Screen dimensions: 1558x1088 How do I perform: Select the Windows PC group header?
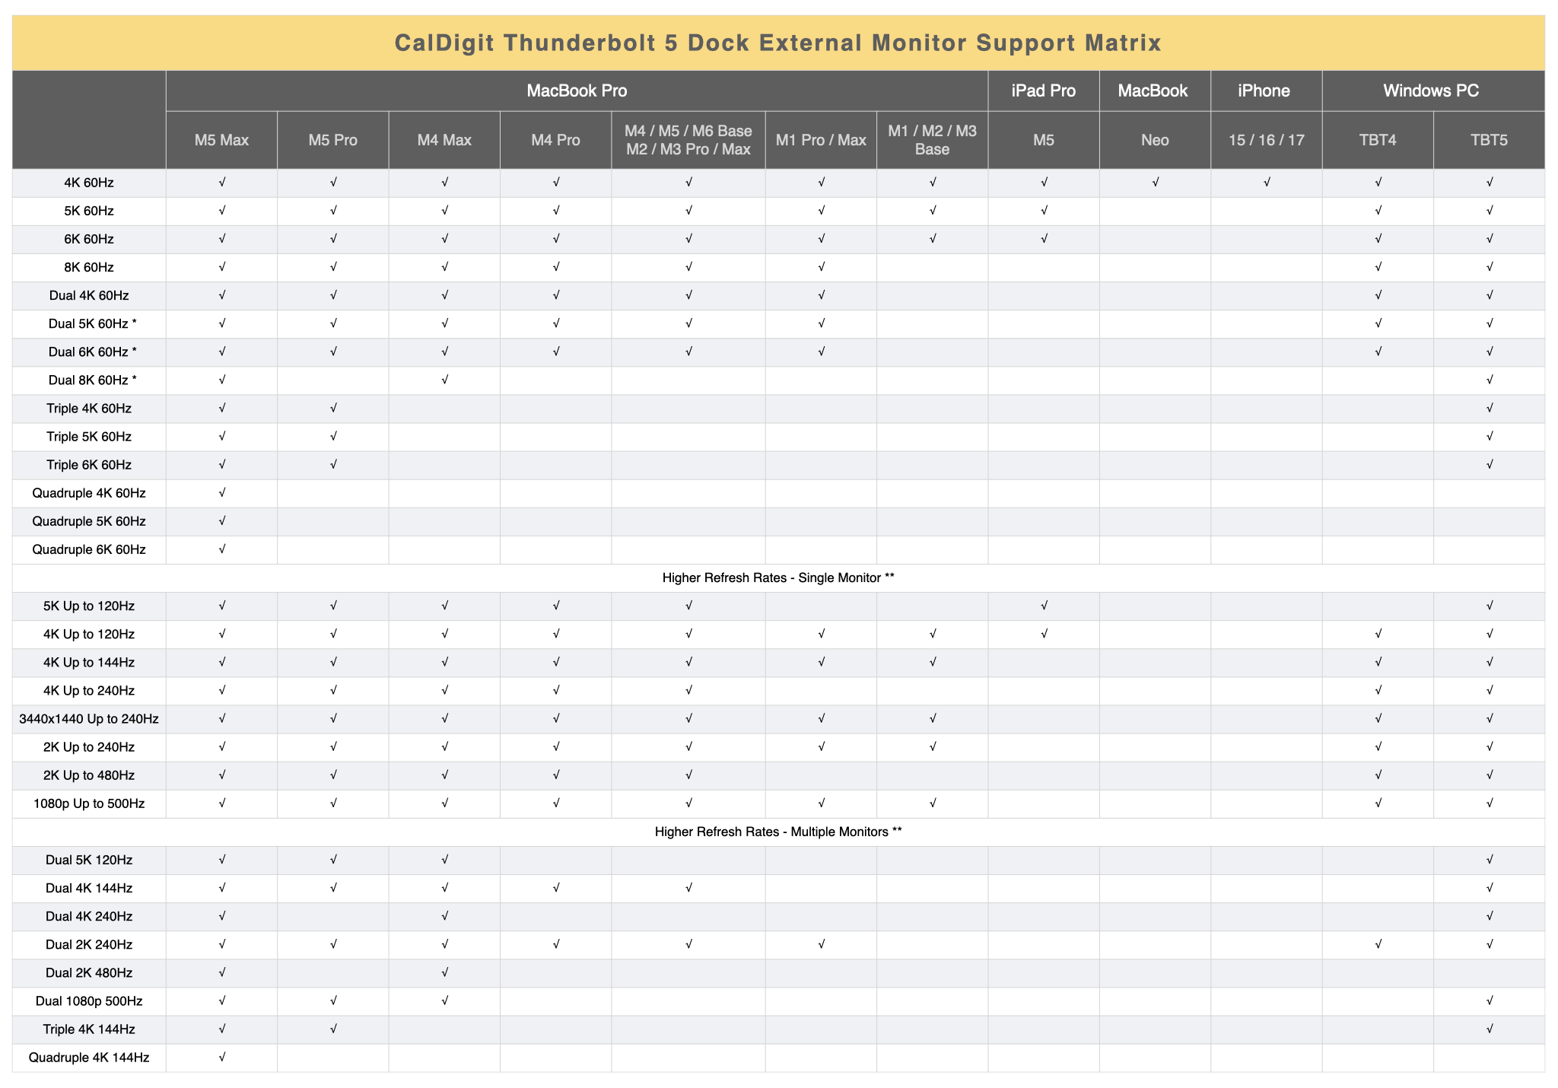click(x=1431, y=91)
